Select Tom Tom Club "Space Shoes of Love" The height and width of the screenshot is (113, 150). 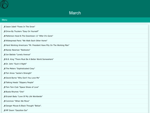(75, 87)
